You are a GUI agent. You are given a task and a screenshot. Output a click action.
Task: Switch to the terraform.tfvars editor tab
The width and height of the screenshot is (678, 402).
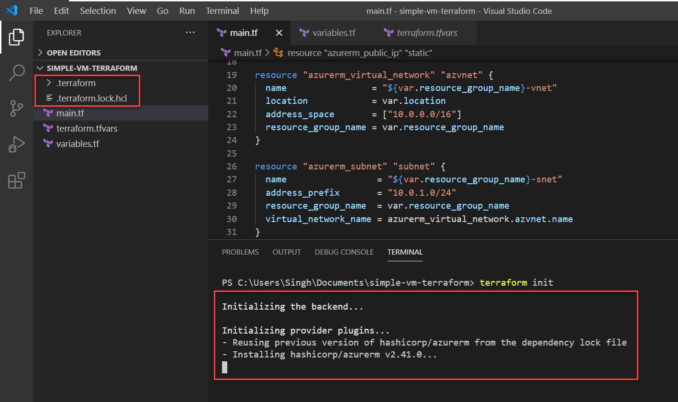[x=427, y=33]
